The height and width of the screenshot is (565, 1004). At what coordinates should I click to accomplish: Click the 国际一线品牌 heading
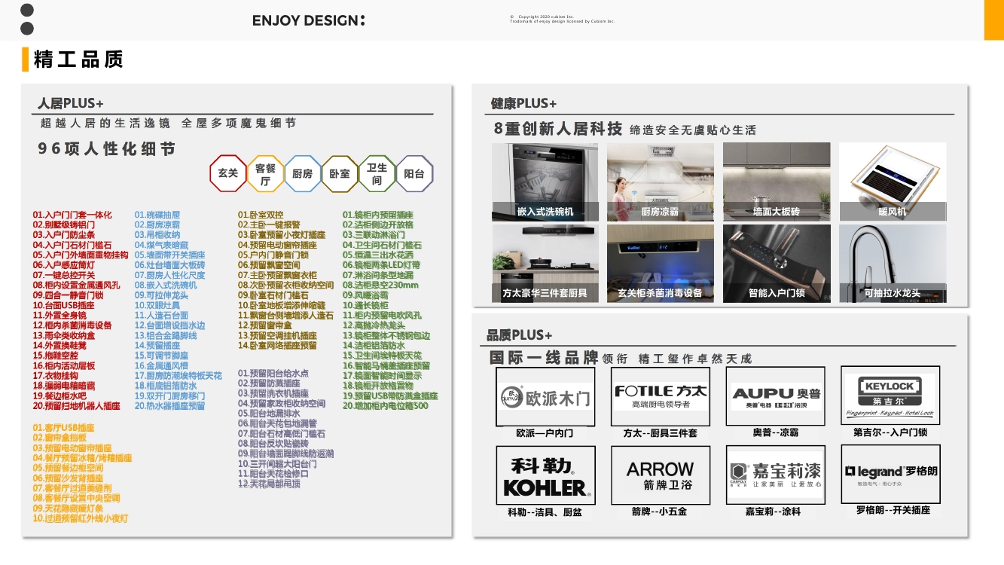click(544, 358)
